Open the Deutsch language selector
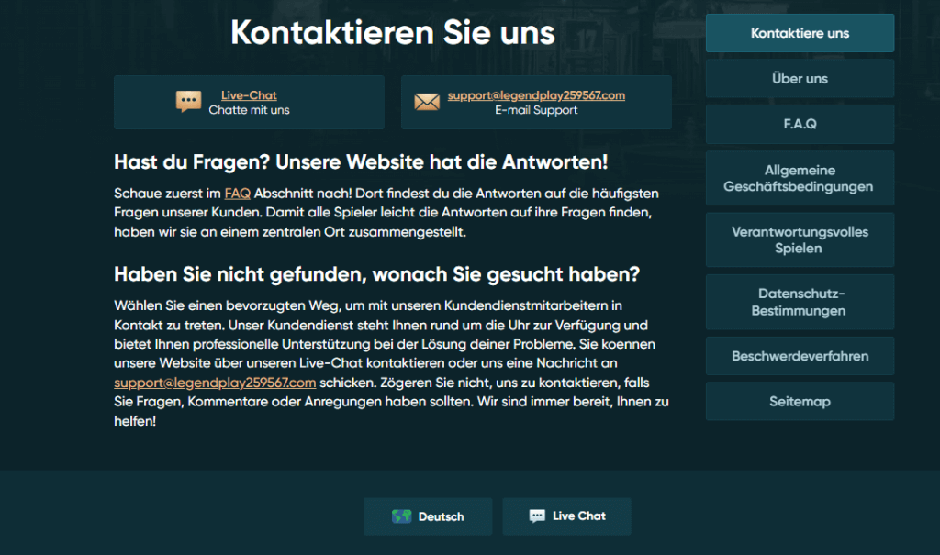 pos(428,516)
